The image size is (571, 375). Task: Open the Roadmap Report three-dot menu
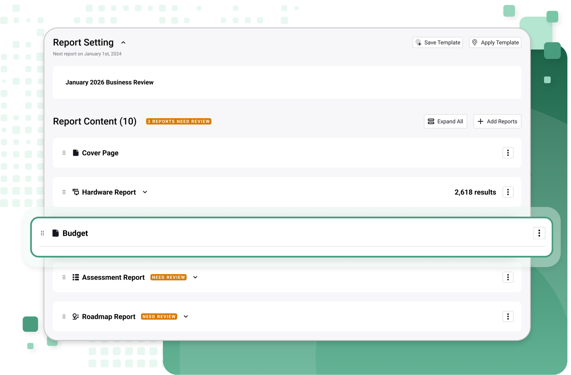point(508,316)
